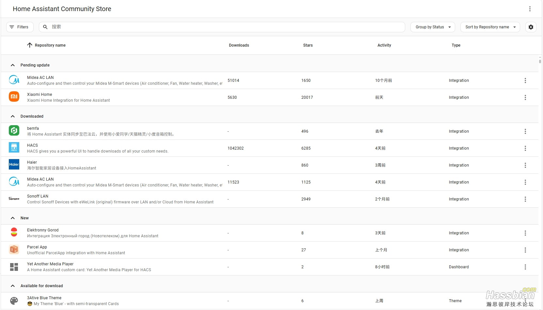Image resolution: width=543 pixels, height=310 pixels.
Task: Click 3Ative Blue Theme palette icon
Action: coord(14,301)
